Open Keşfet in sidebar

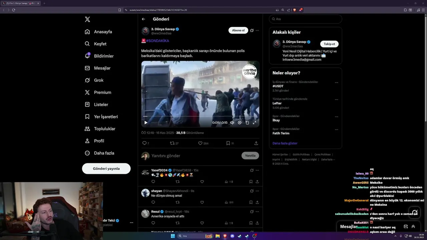click(95, 44)
